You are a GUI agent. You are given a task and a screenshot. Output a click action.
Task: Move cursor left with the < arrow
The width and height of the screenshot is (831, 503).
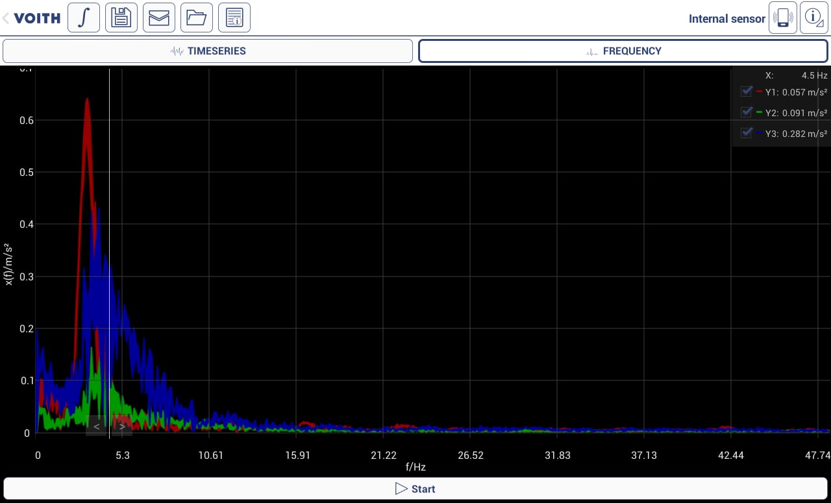click(96, 426)
